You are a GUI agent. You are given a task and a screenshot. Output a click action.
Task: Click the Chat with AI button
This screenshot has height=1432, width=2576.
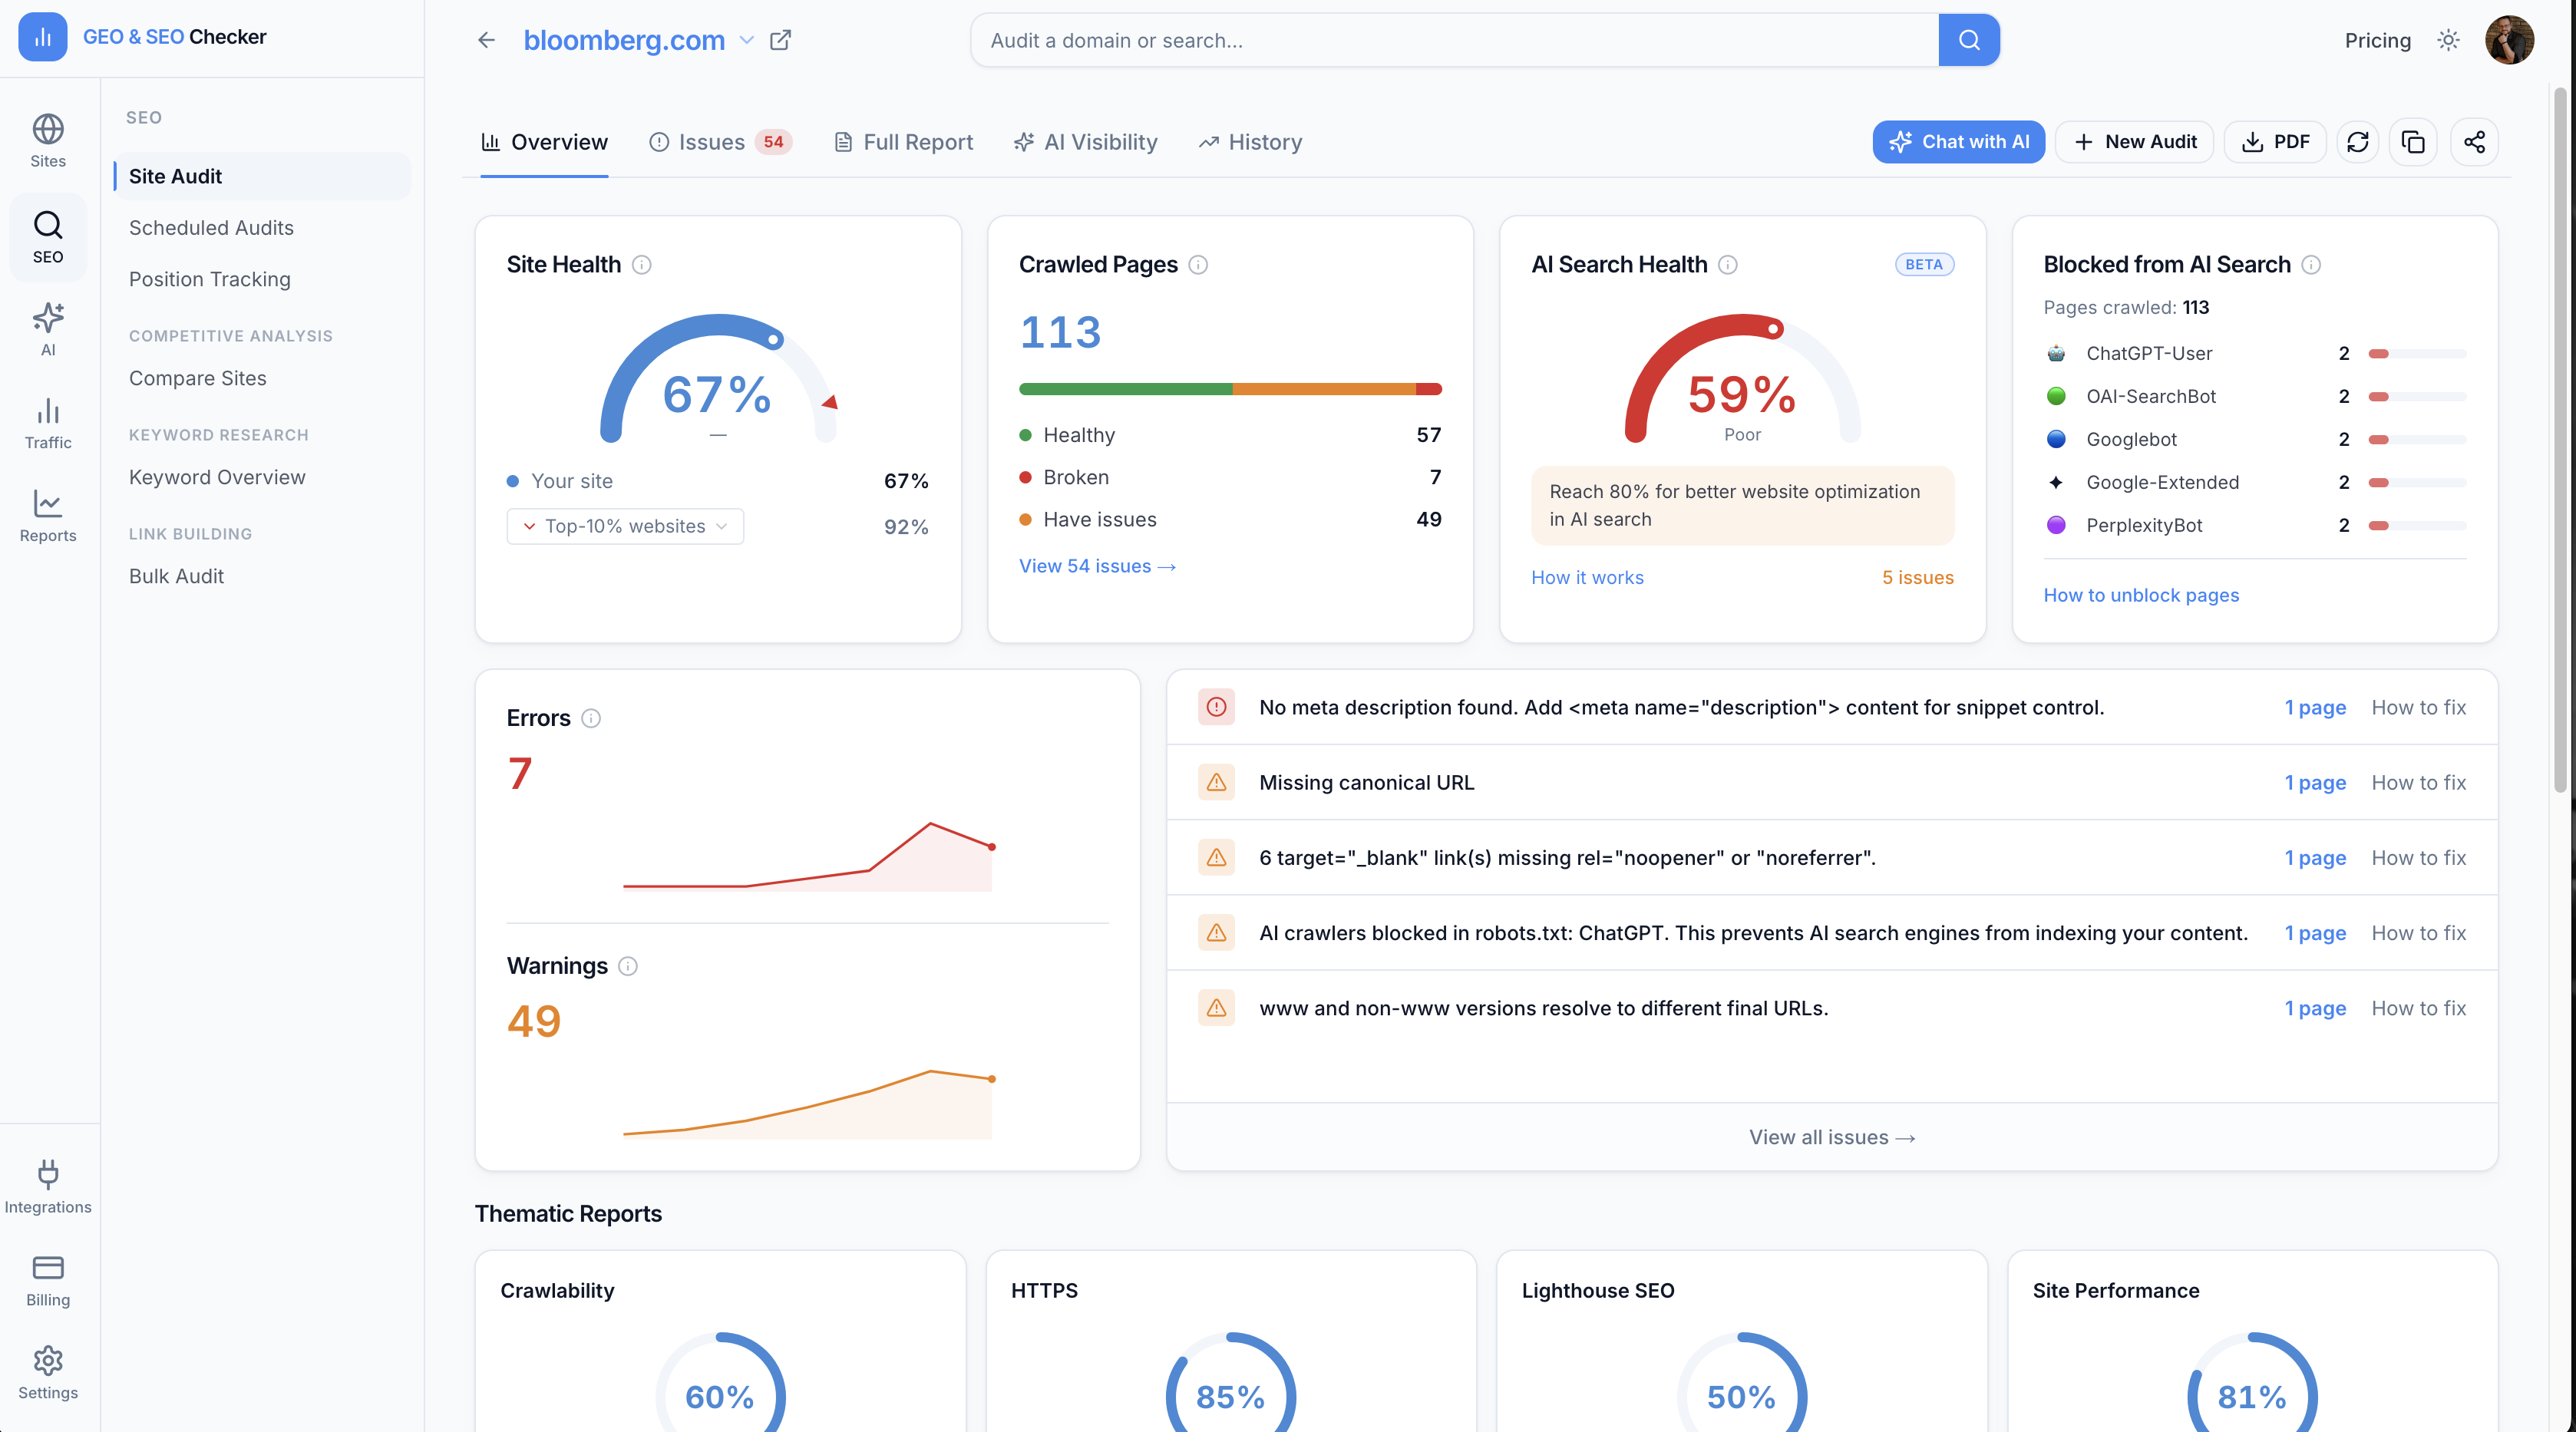pos(1958,142)
